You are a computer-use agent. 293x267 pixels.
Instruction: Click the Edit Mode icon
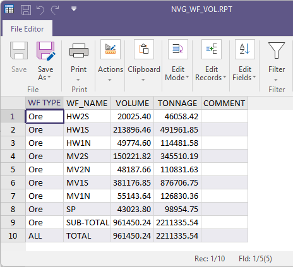[178, 49]
